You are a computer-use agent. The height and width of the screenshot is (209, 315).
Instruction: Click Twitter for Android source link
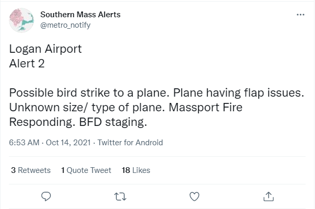[130, 143]
